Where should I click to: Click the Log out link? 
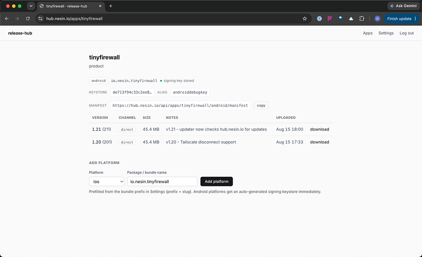pos(406,33)
